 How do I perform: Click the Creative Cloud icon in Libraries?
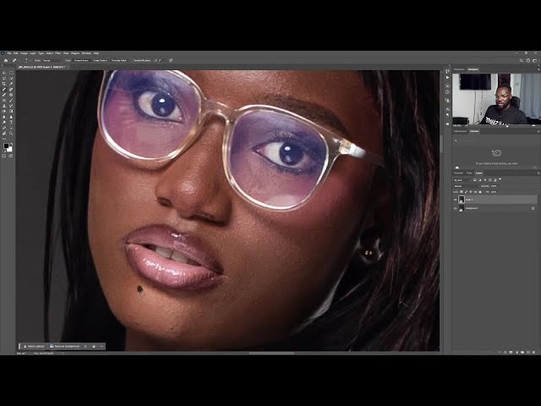point(496,152)
